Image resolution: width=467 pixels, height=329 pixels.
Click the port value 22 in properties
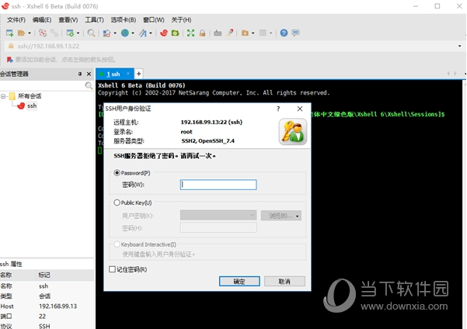point(42,317)
